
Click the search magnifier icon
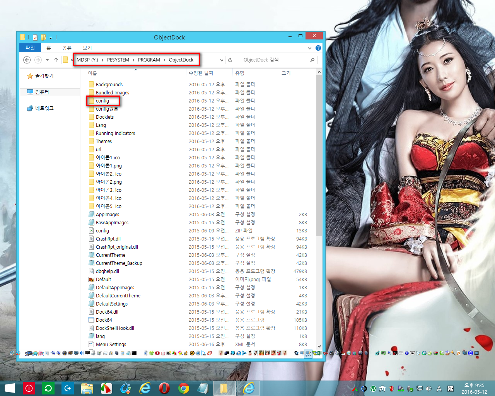tap(312, 60)
